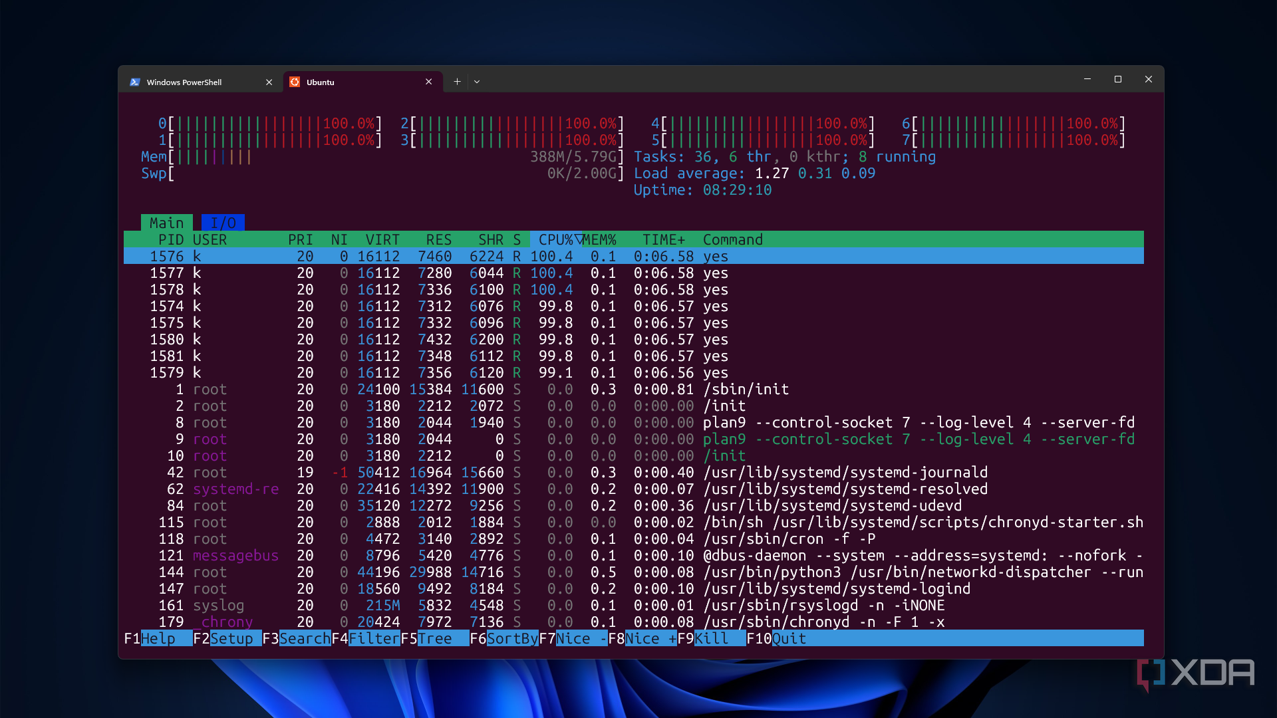
Task: Click F7 Nice - to lower niceness
Action: coord(573,638)
